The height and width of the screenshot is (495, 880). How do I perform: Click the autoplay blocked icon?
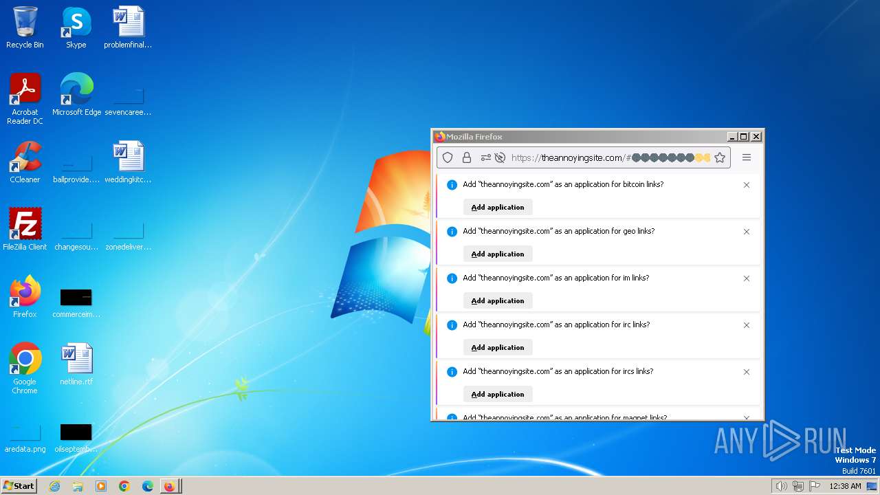(500, 157)
